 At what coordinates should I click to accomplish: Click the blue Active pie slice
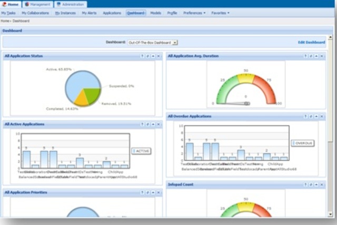point(78,83)
